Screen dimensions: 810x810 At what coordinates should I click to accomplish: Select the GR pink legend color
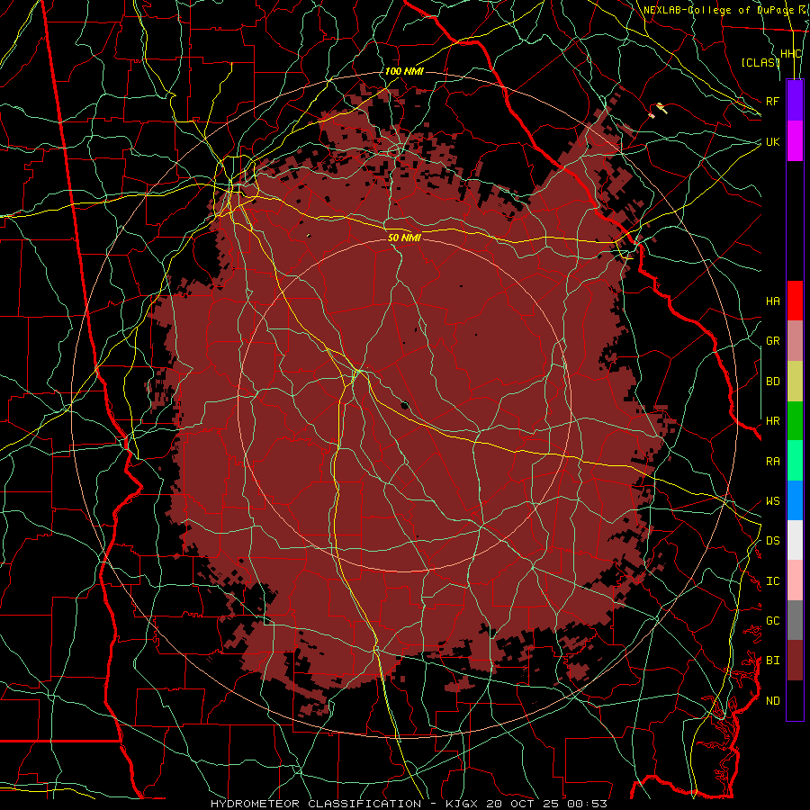[x=795, y=341]
